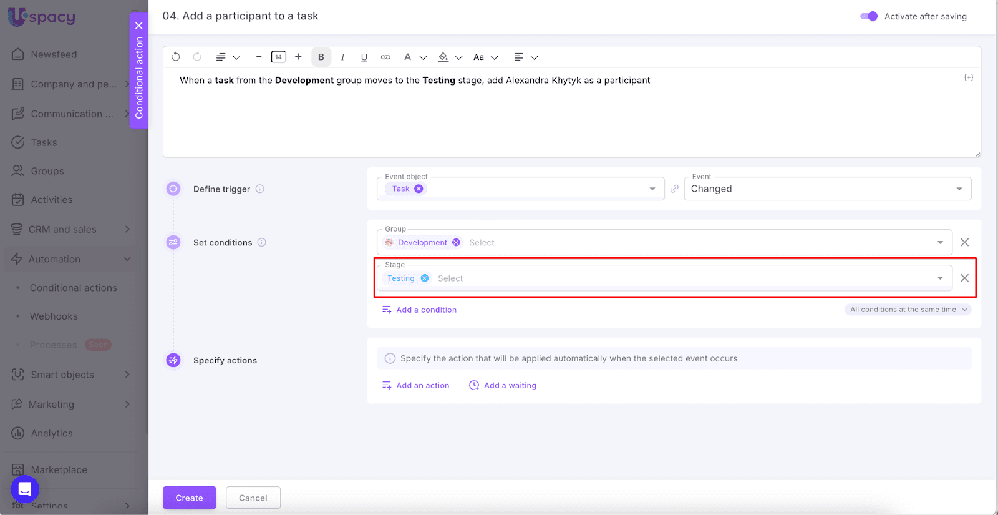
Task: Remove the Task tag from Event object
Action: click(x=419, y=189)
